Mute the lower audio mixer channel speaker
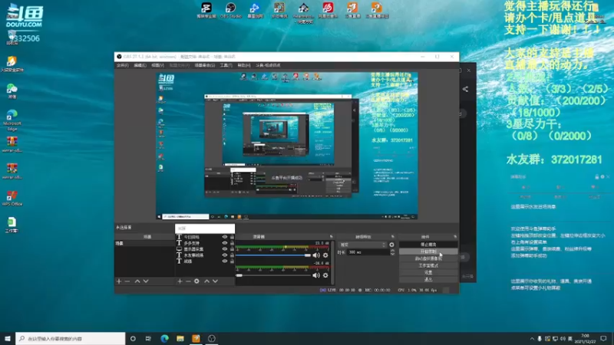The image size is (614, 345). [316, 275]
